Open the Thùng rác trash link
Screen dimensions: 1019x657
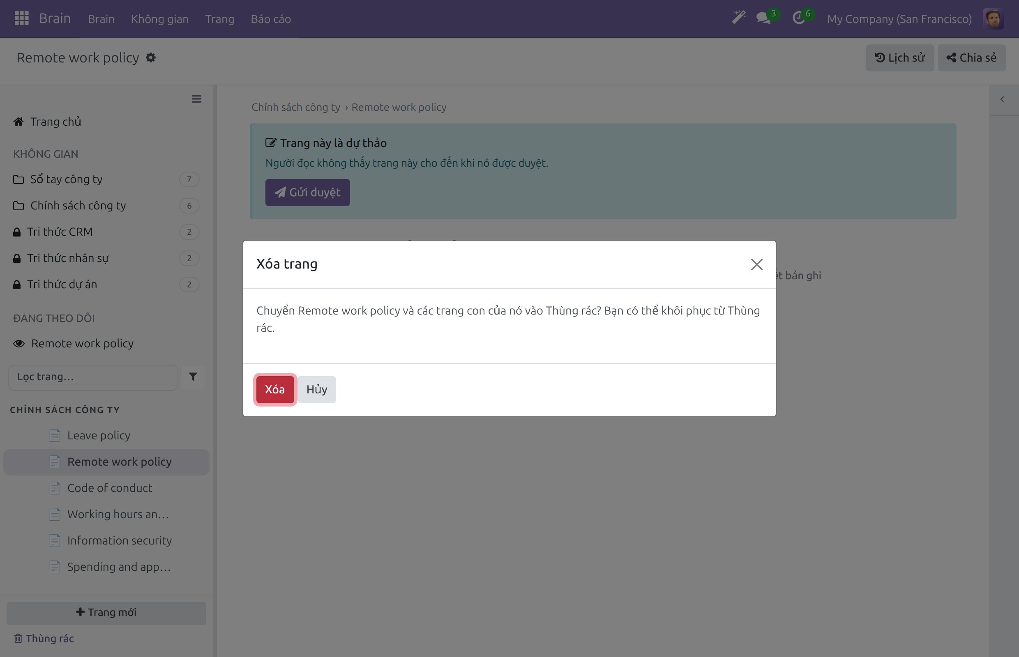click(44, 639)
